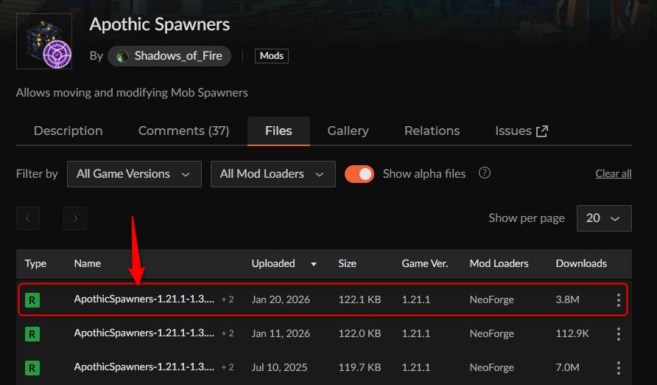The height and width of the screenshot is (385, 657).
Task: Sort by the Uploaded column header
Action: coord(273,263)
